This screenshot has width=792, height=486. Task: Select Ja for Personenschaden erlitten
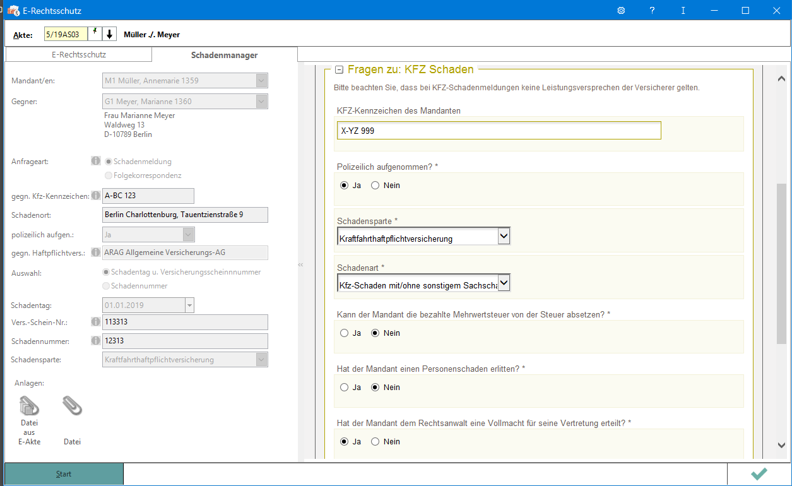(x=344, y=388)
